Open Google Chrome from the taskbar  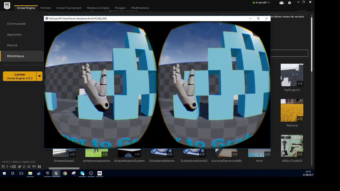[65, 173]
